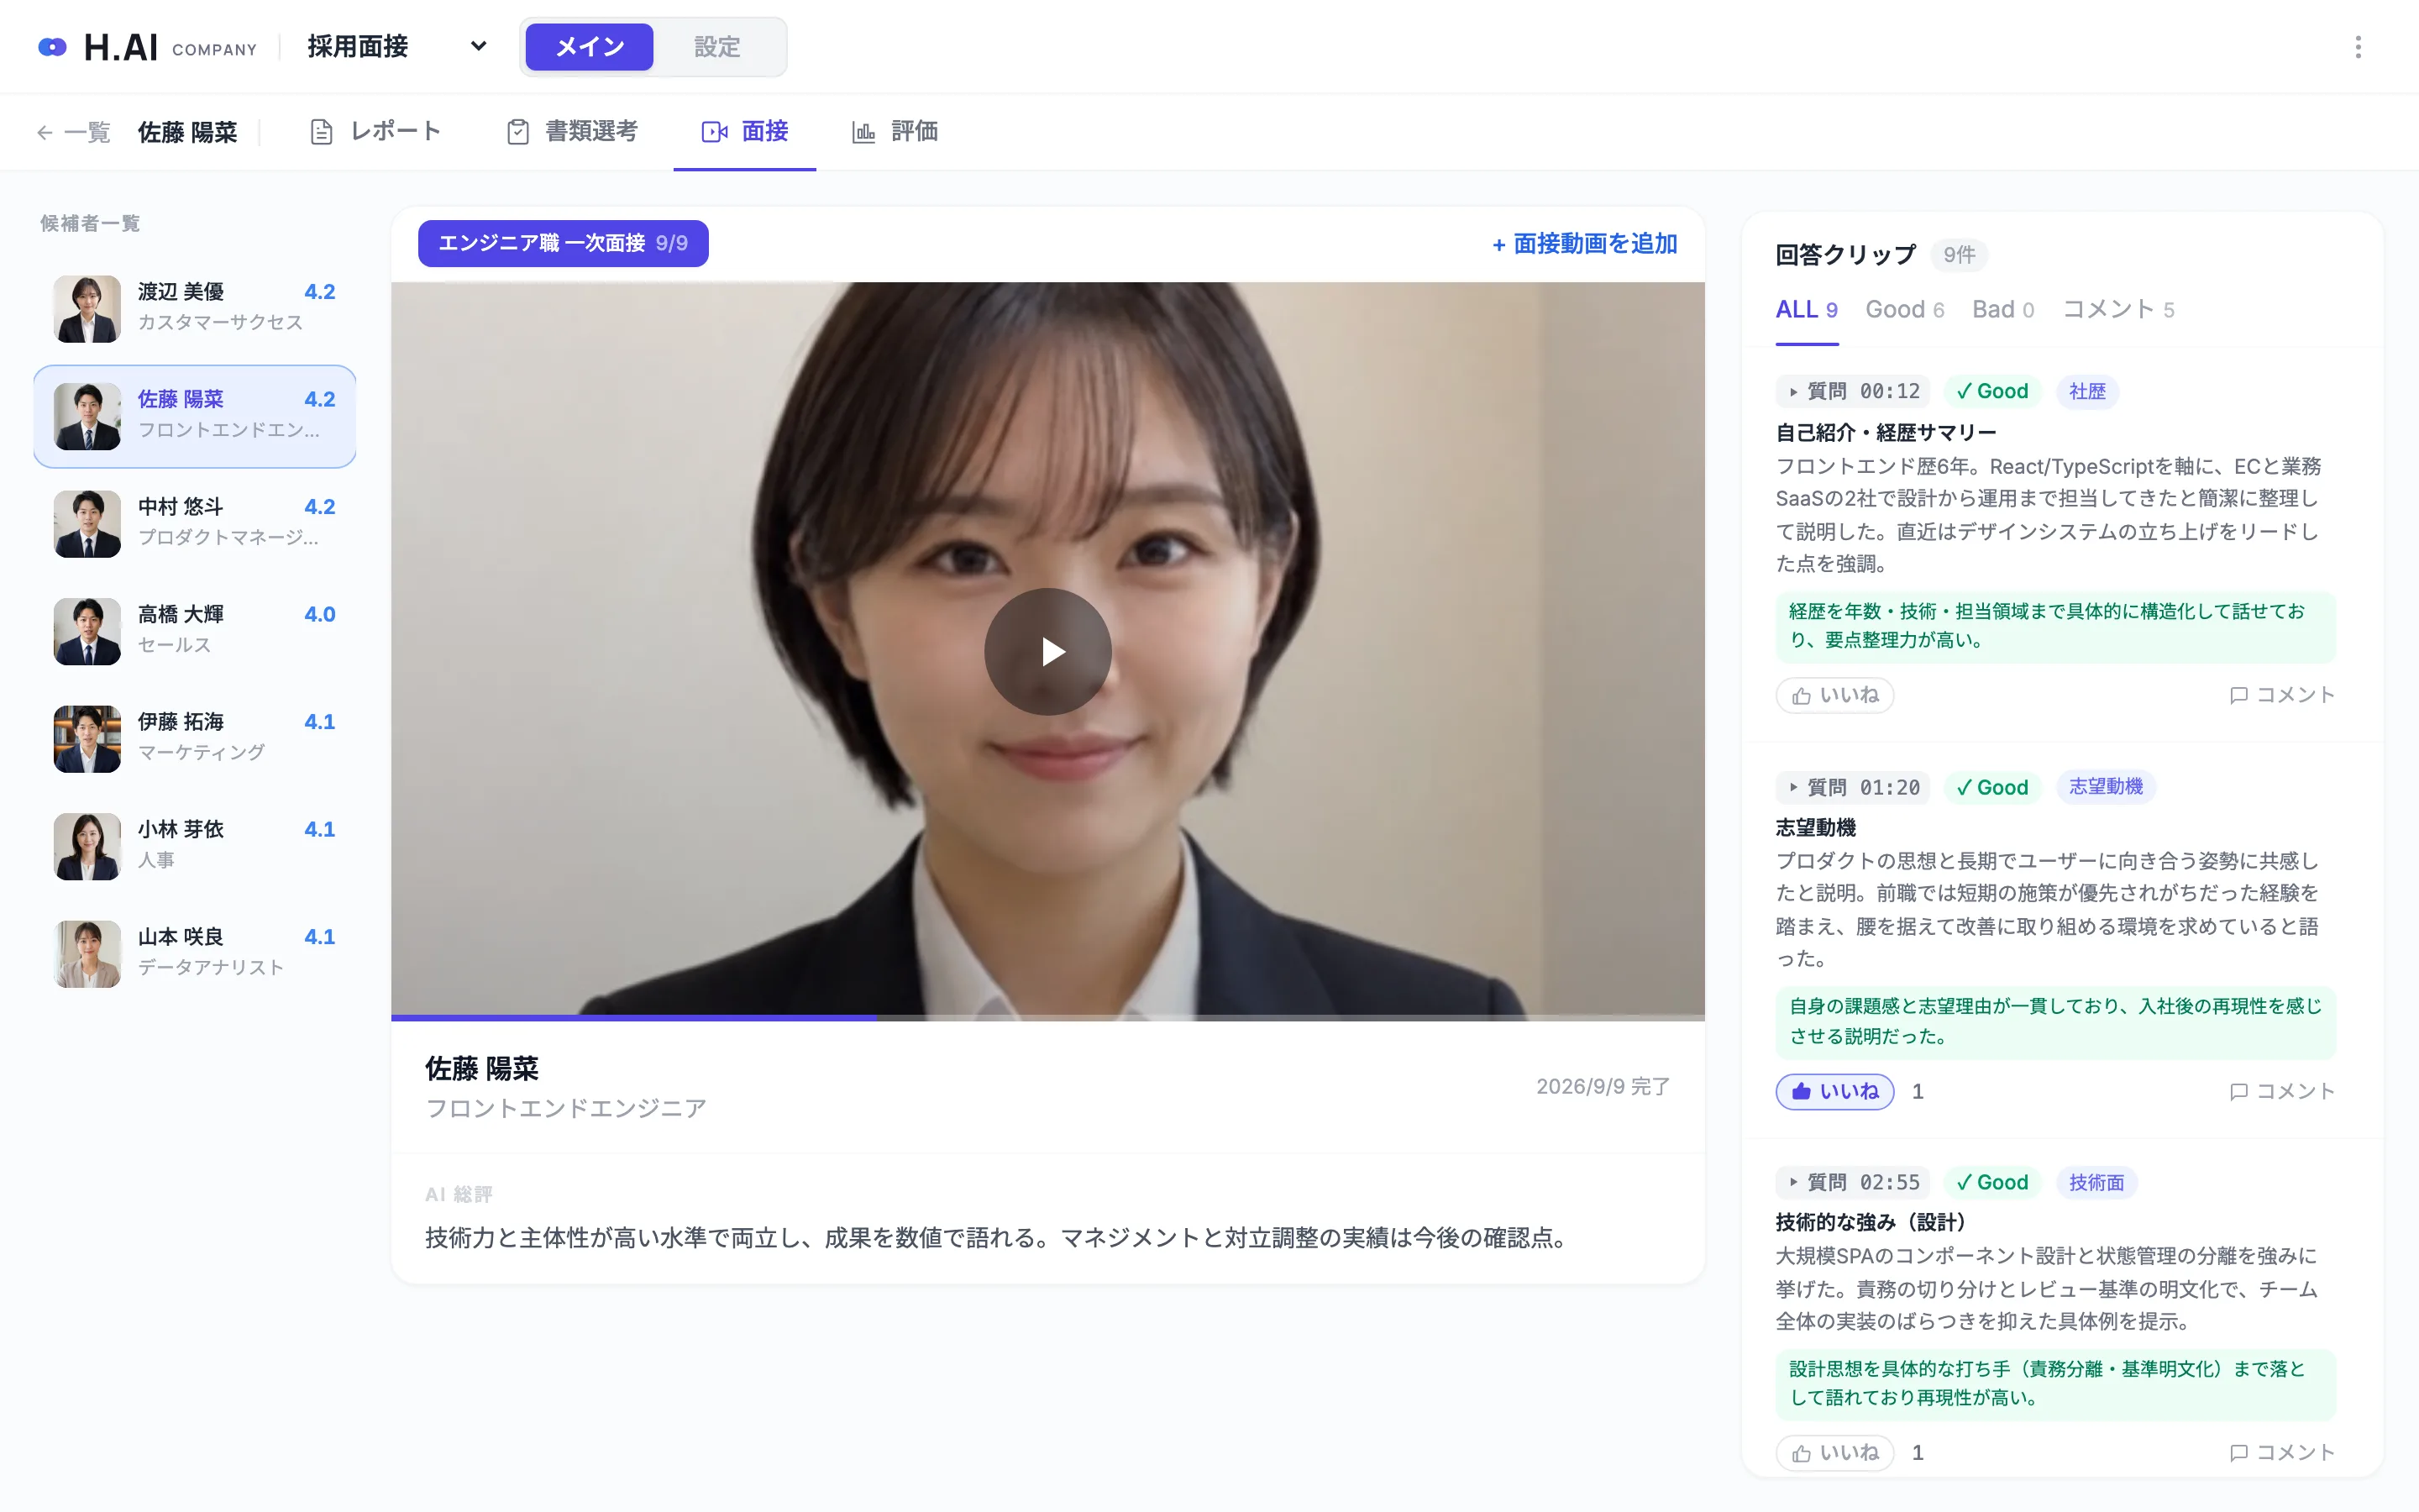
Task: Play the interview video
Action: [1047, 651]
